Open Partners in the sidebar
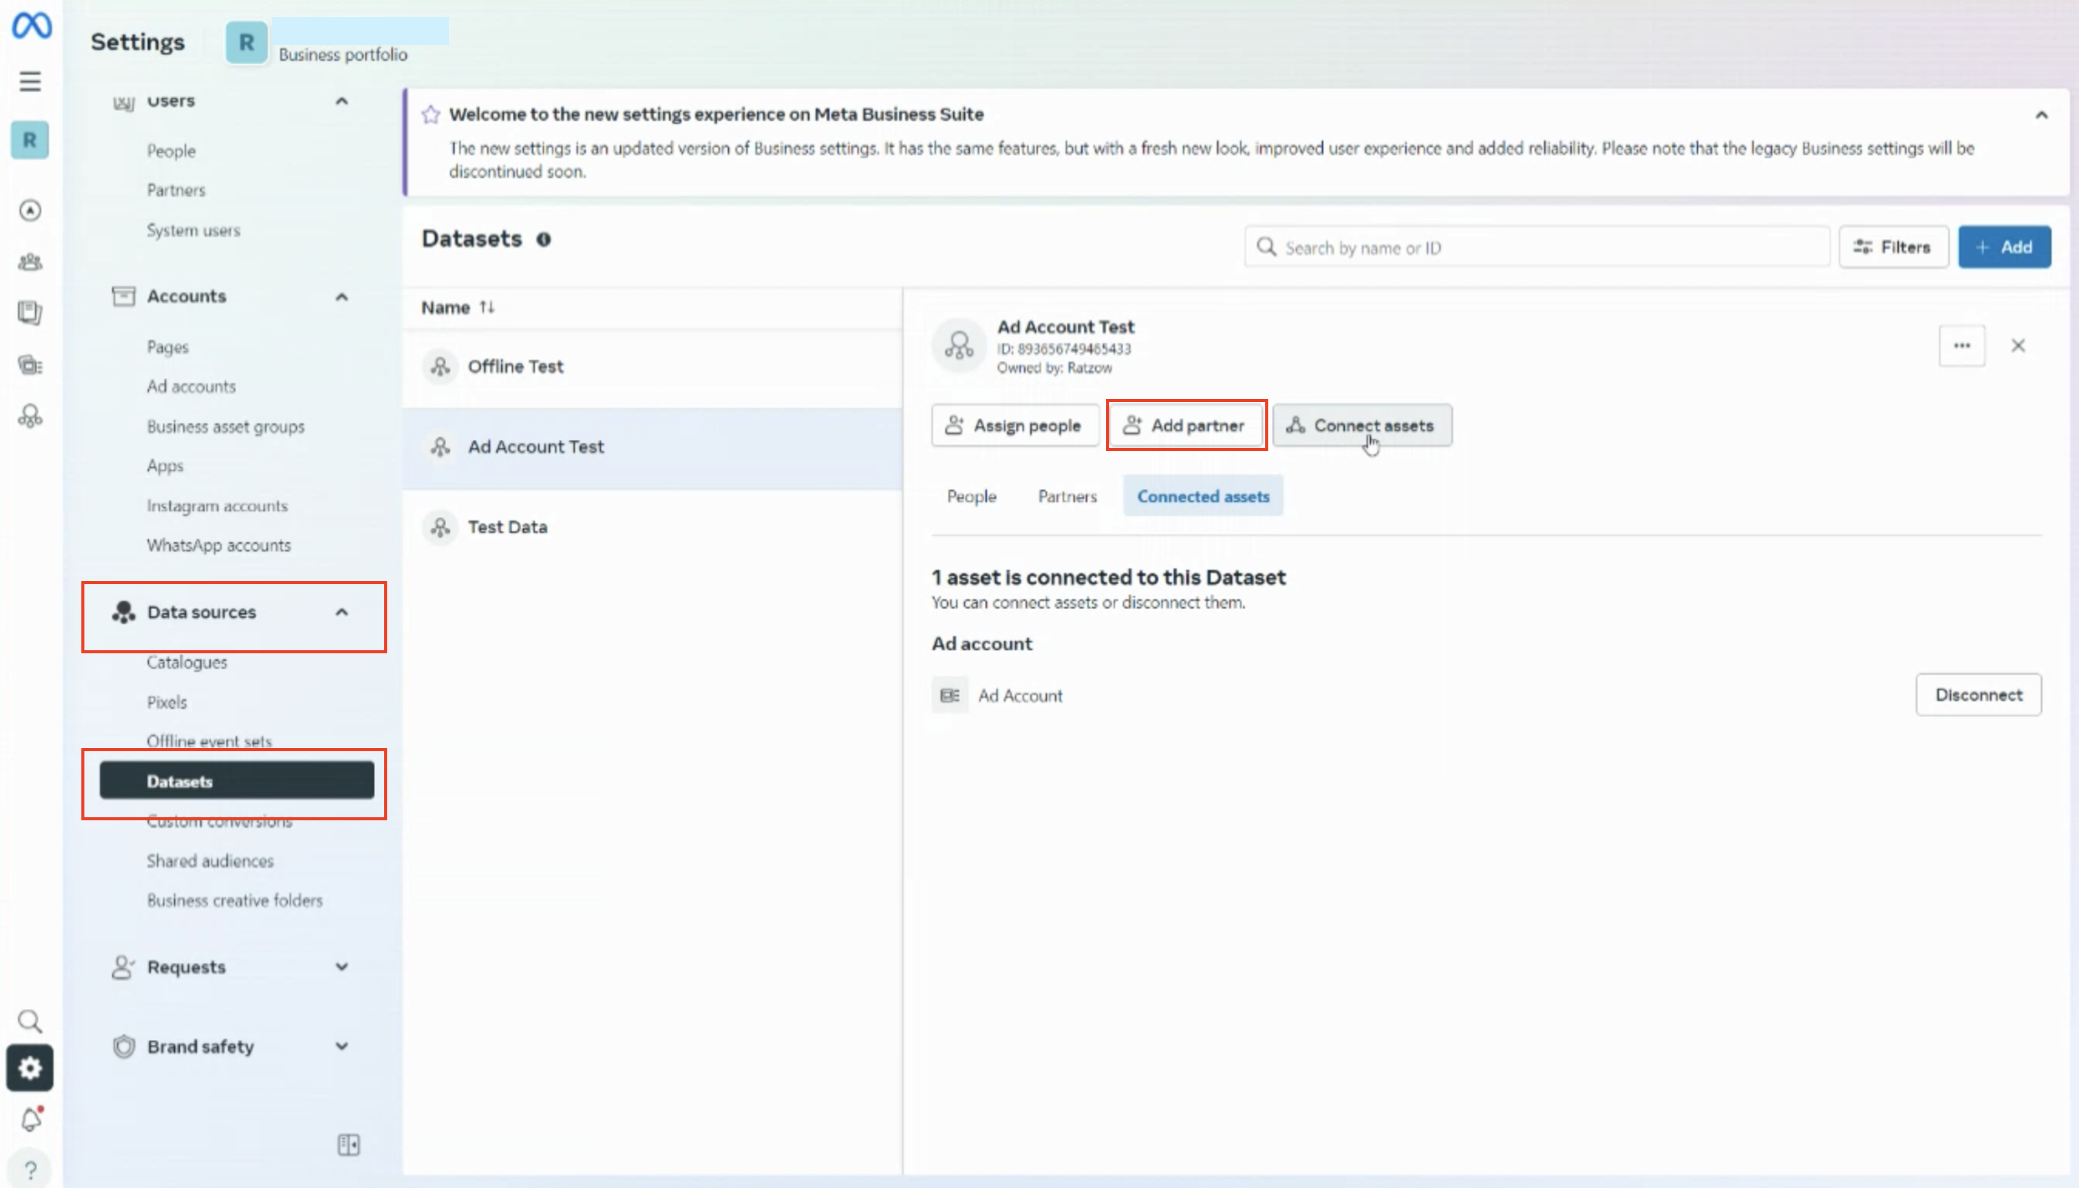 coord(176,190)
